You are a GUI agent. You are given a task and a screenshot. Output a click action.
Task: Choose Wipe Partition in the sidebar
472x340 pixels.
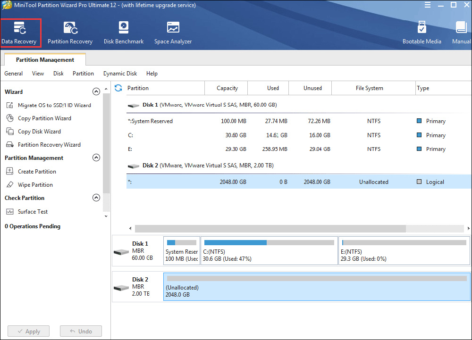point(35,185)
